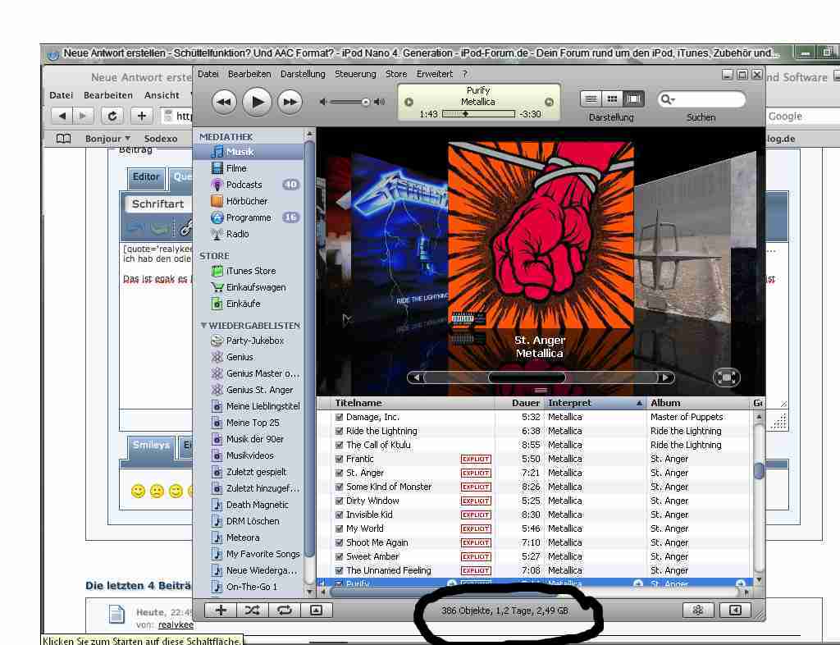Viewport: 840px width, 645px height.
Task: Uncheck the Invisible Kid checkbox
Action: coord(339,515)
